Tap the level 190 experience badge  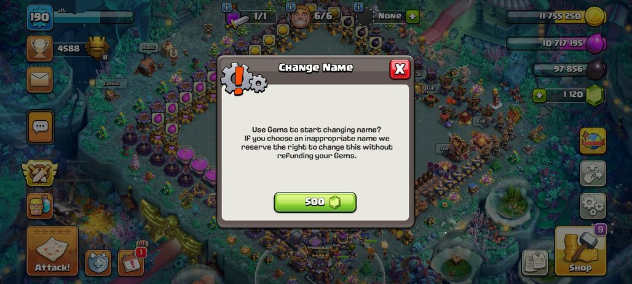click(x=39, y=17)
